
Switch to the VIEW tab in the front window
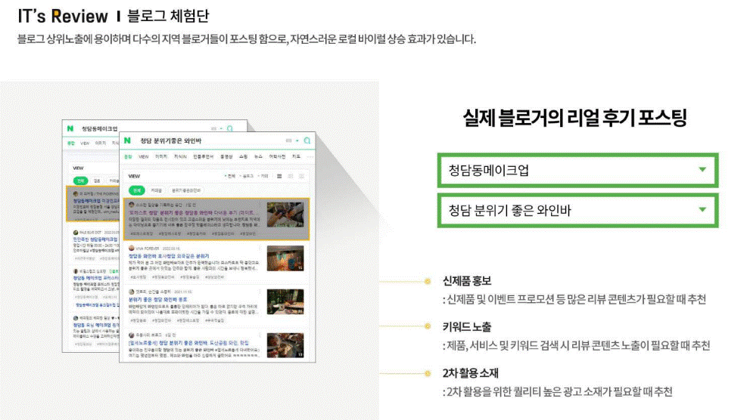(x=143, y=156)
